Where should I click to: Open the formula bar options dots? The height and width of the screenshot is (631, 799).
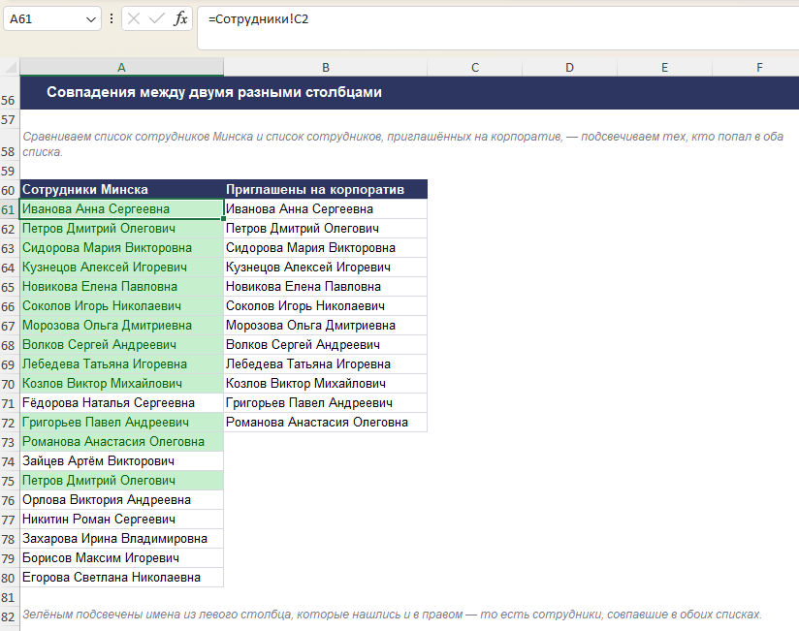point(112,19)
